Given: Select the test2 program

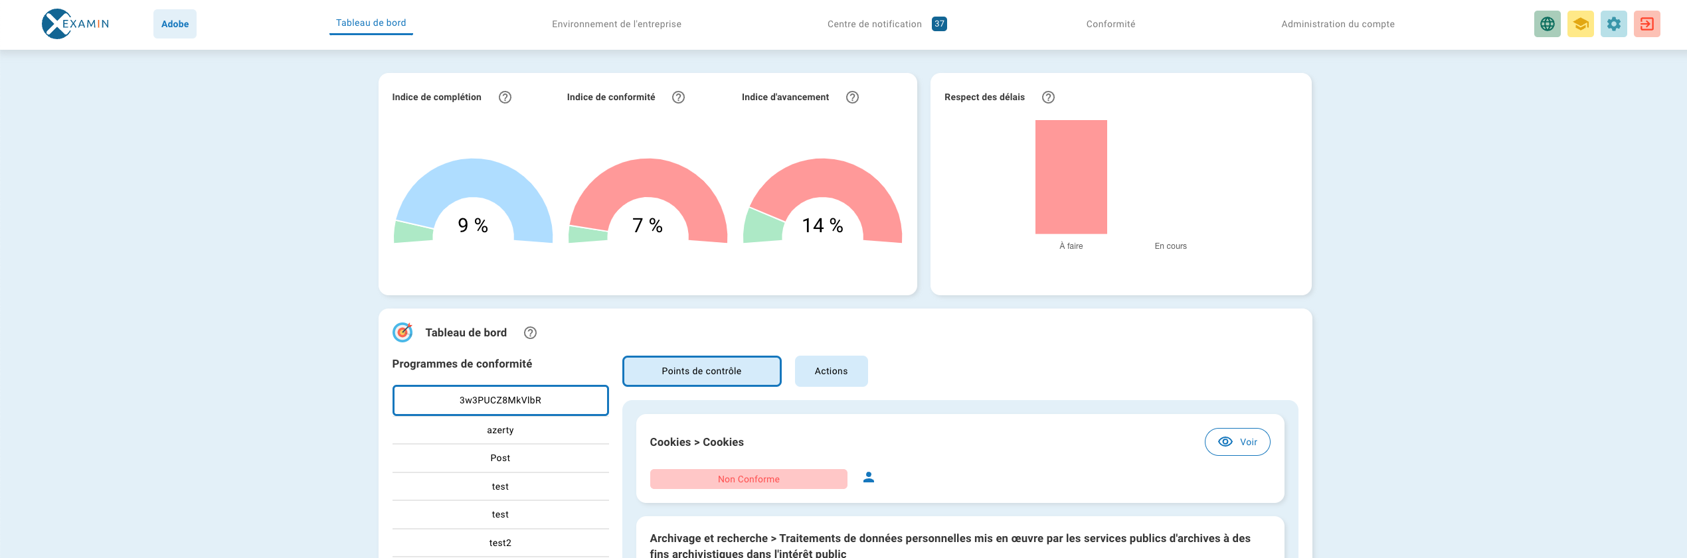Looking at the screenshot, I should (x=500, y=543).
